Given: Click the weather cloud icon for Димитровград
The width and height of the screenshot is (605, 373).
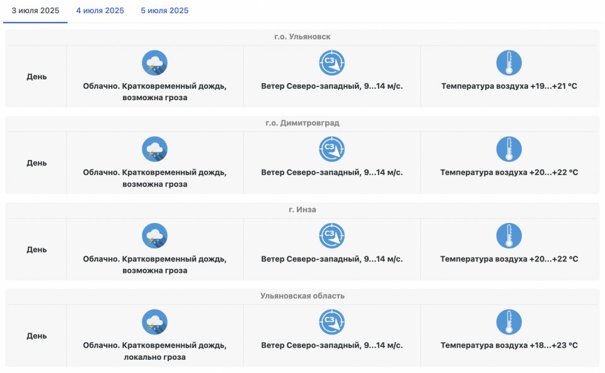Looking at the screenshot, I should pos(154,149).
